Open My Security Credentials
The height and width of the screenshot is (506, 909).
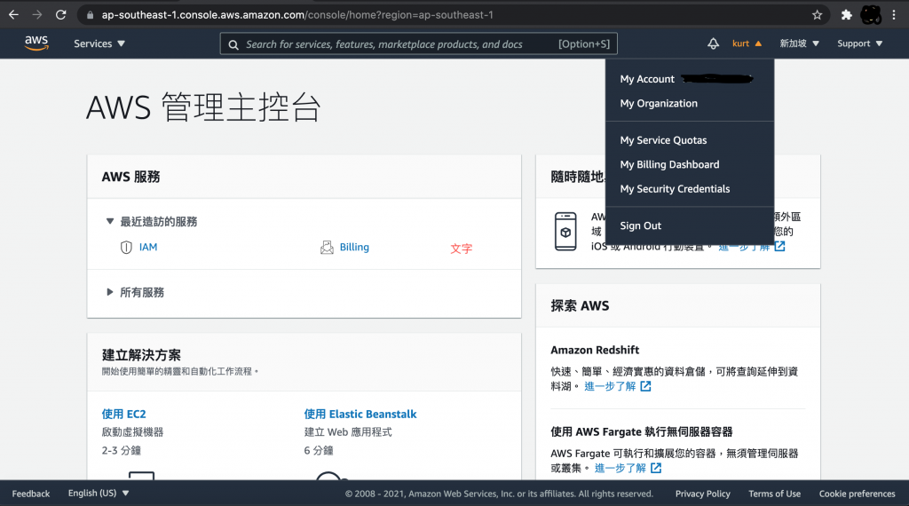(x=675, y=189)
